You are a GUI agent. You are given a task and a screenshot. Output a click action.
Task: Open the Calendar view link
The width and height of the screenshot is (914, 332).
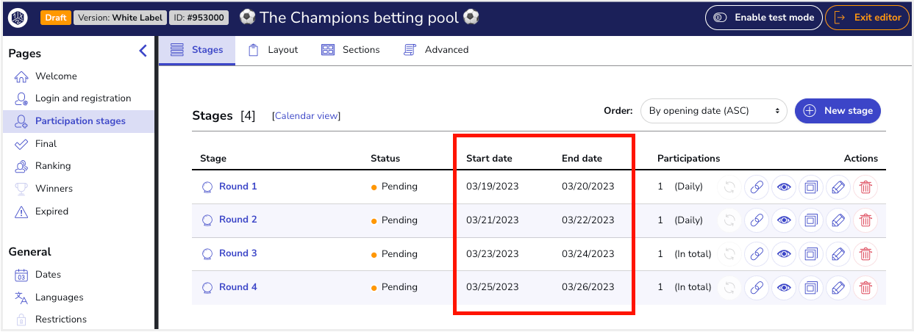click(x=306, y=116)
